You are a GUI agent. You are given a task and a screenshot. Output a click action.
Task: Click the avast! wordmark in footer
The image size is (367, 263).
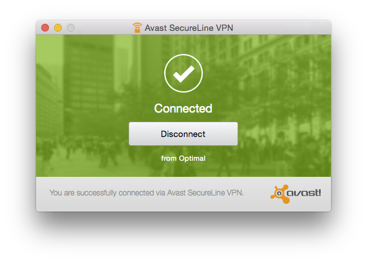[x=304, y=193]
